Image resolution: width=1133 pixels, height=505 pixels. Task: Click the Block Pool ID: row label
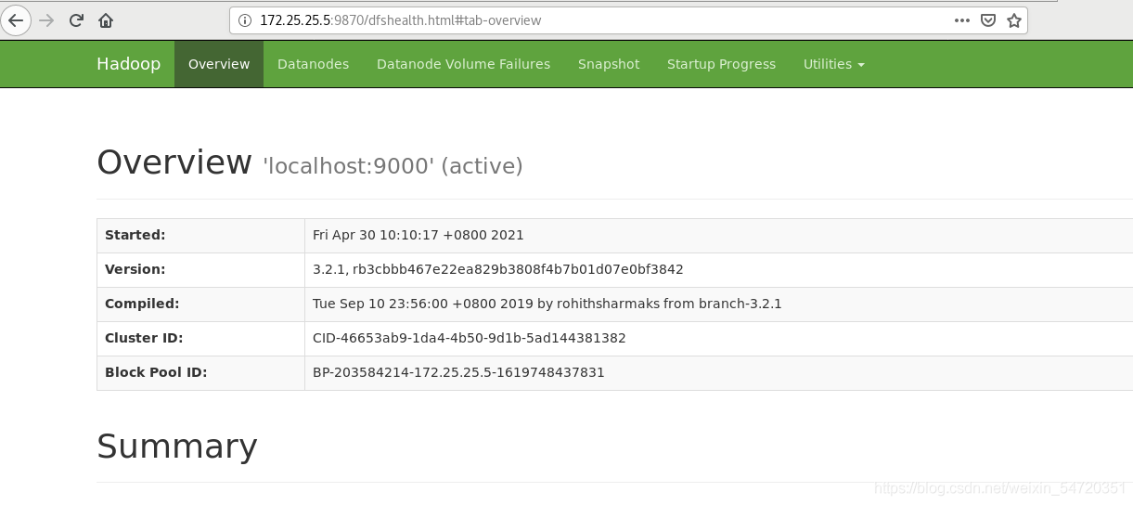(x=156, y=372)
